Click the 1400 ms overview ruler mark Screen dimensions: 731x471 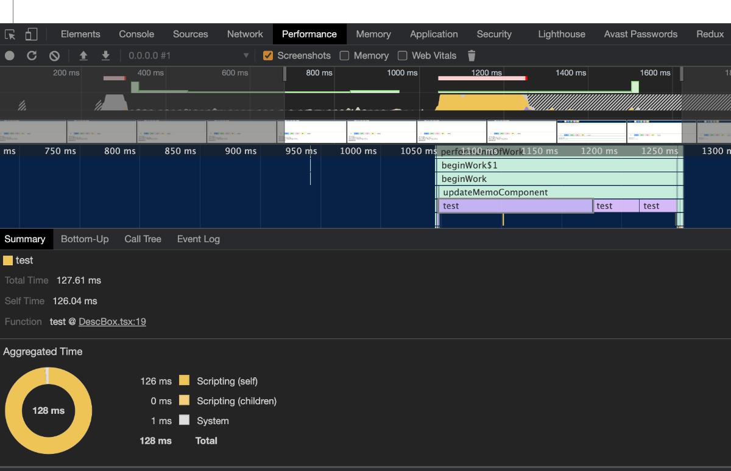pyautogui.click(x=571, y=73)
